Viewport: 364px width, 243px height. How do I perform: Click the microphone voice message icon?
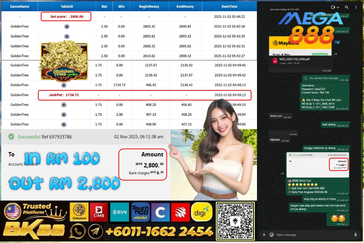[x=356, y=235]
